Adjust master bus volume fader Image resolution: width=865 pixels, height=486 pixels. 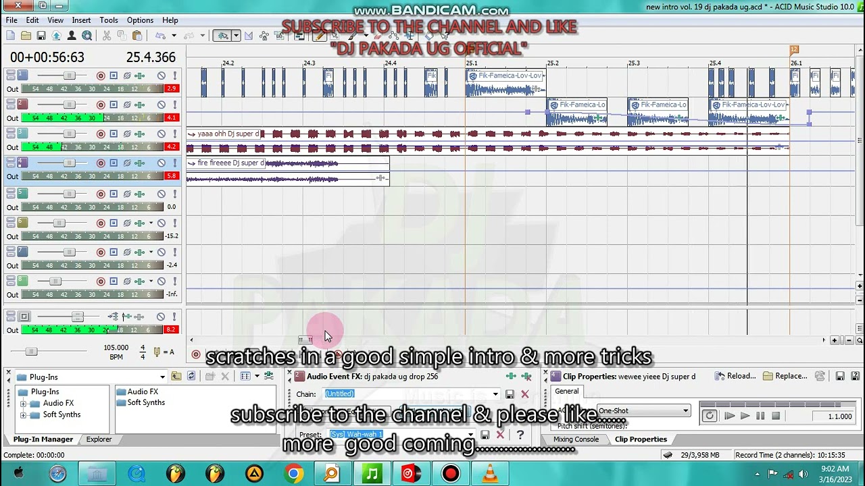(77, 317)
